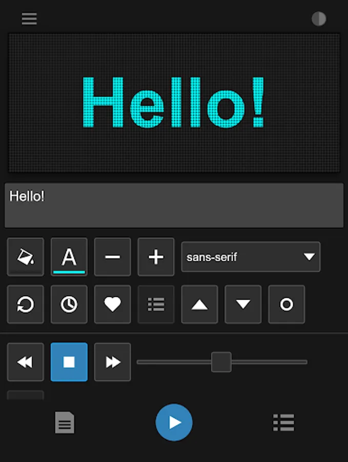Toggle the dark/light contrast theme icon
This screenshot has width=348, height=462.
319,19
